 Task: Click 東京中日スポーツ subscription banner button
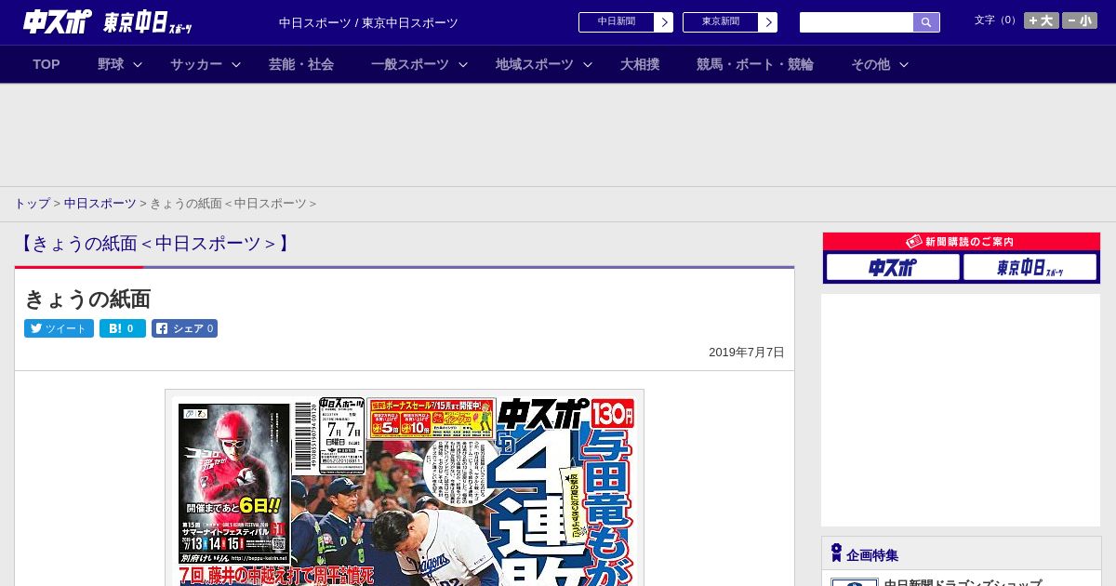tap(1030, 267)
